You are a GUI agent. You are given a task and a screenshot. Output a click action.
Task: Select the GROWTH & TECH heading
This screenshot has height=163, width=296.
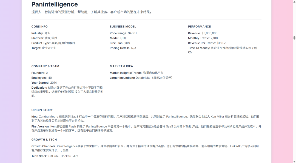click(44, 140)
